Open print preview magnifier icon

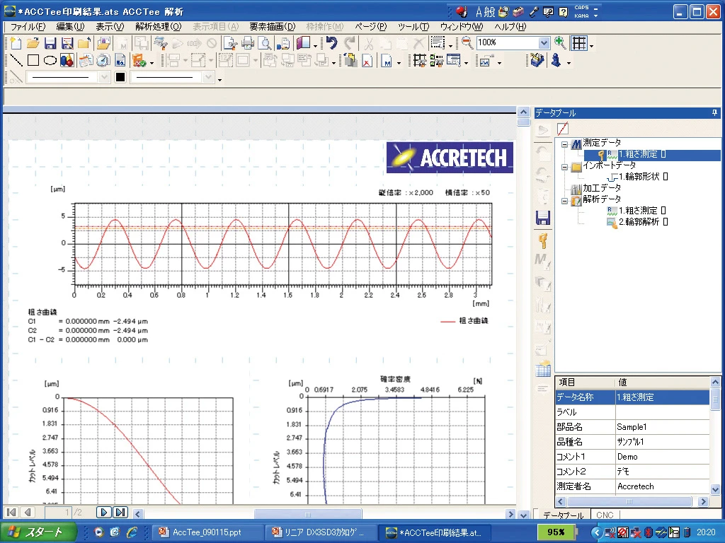pyautogui.click(x=265, y=43)
